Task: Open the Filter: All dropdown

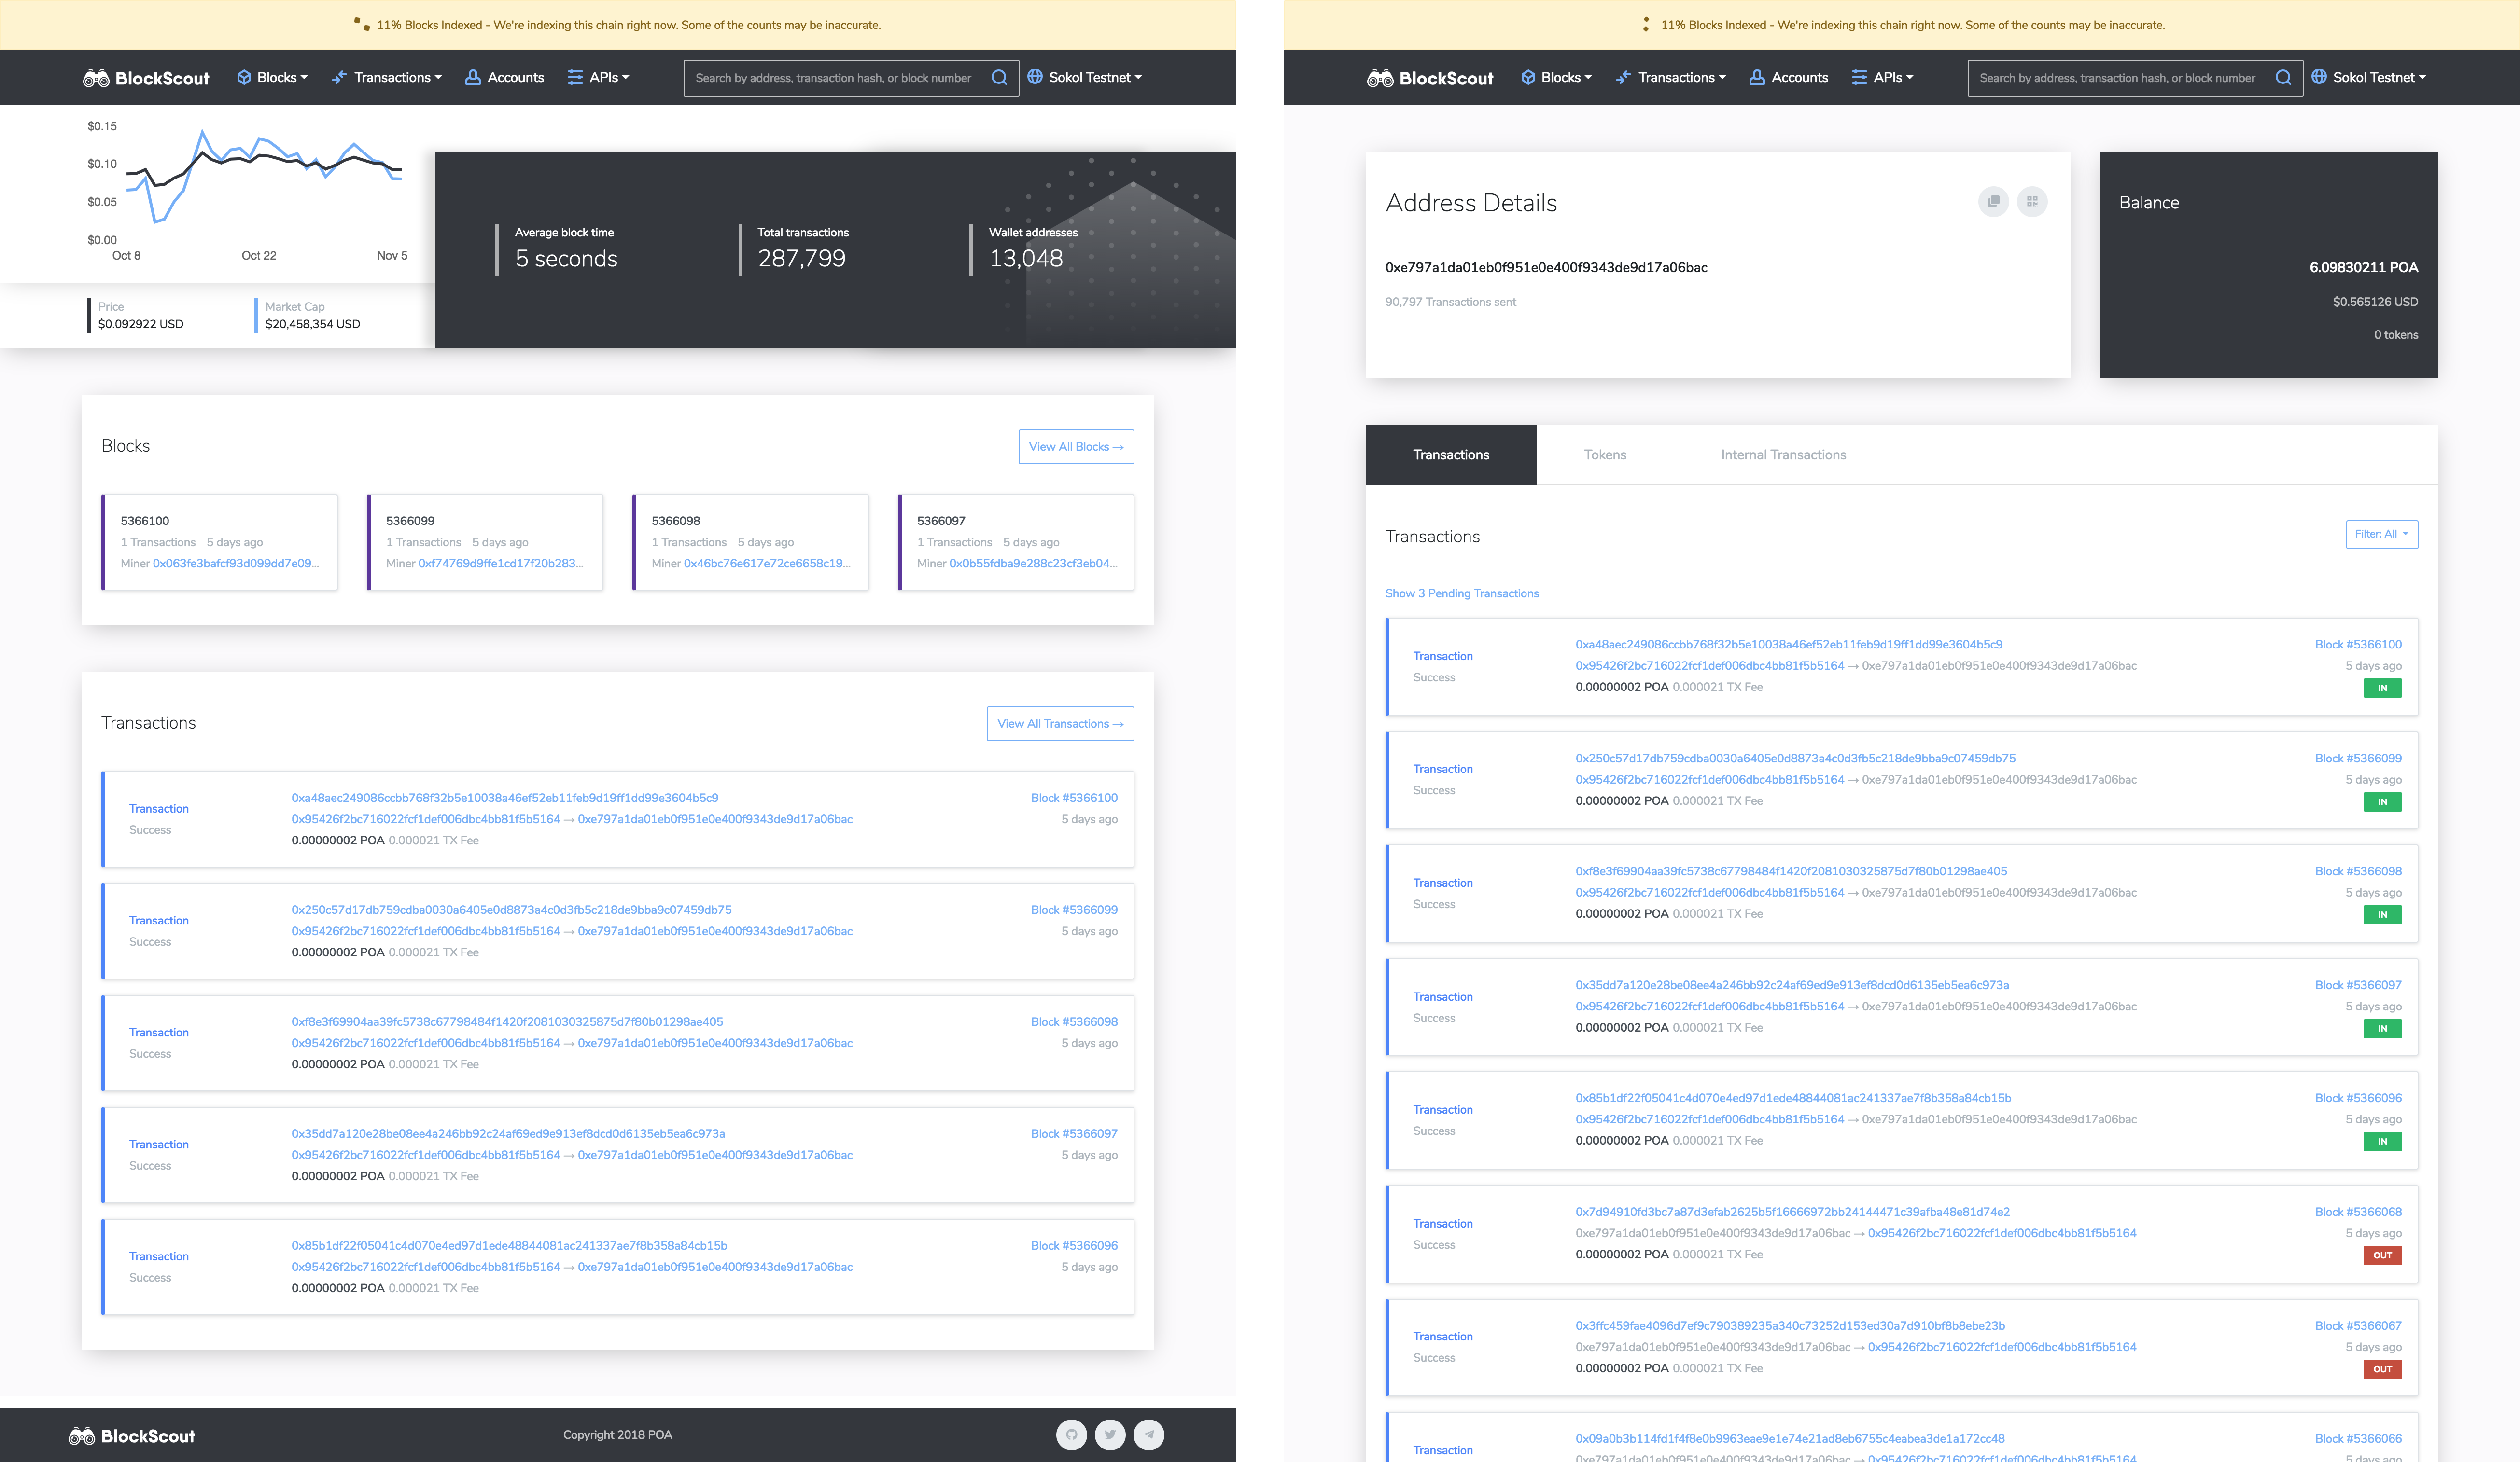Action: 2381,534
